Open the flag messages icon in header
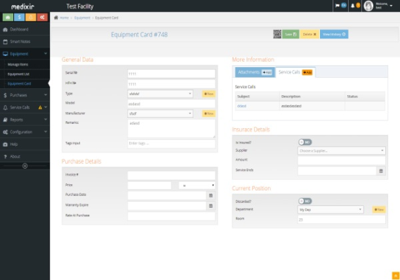The width and height of the screenshot is (400, 280). point(340,6)
